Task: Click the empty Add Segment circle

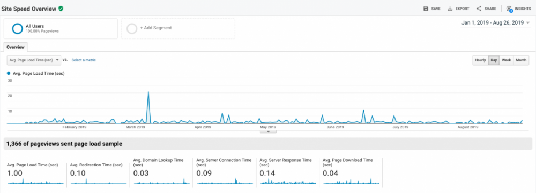Action: [x=132, y=29]
